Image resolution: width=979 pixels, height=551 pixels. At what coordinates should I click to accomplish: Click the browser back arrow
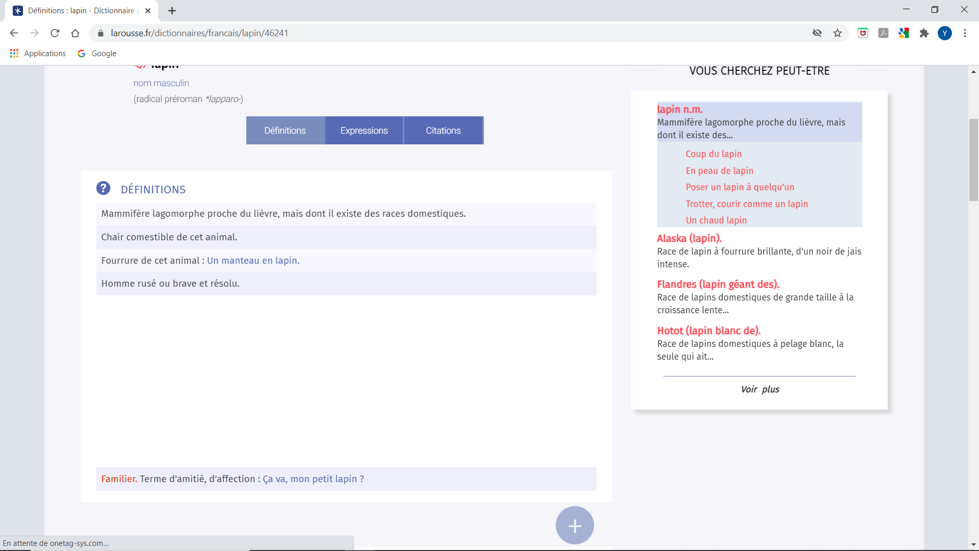click(x=14, y=33)
